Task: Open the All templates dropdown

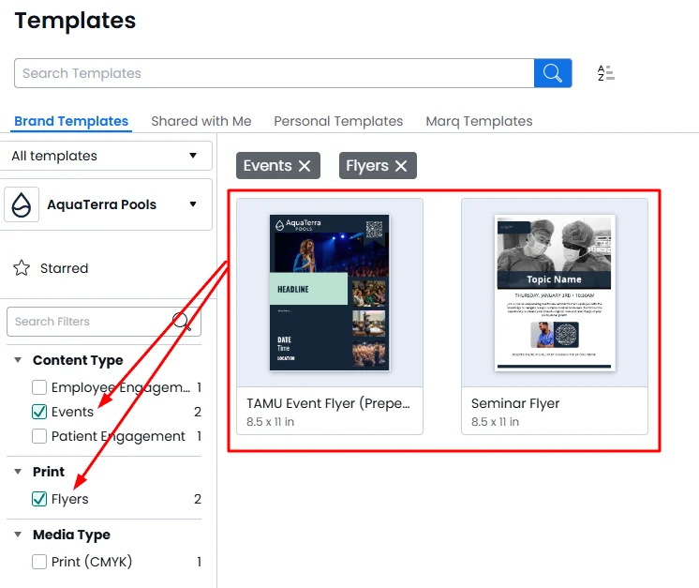Action: [105, 156]
